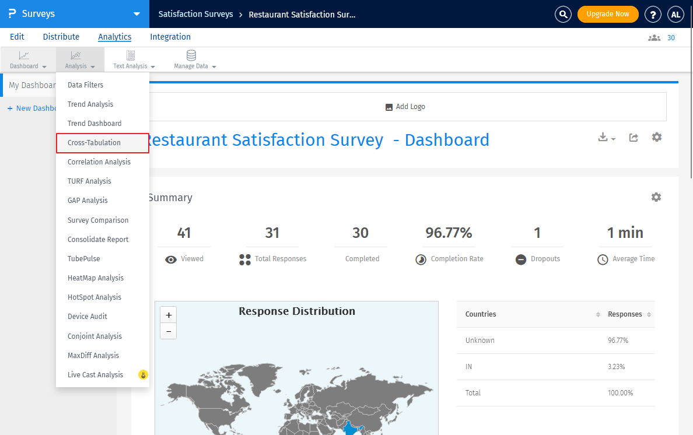Click the Add Logo image icon
The image size is (693, 435).
coord(389,107)
